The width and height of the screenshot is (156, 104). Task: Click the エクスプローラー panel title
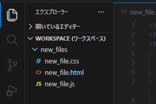[52, 12]
